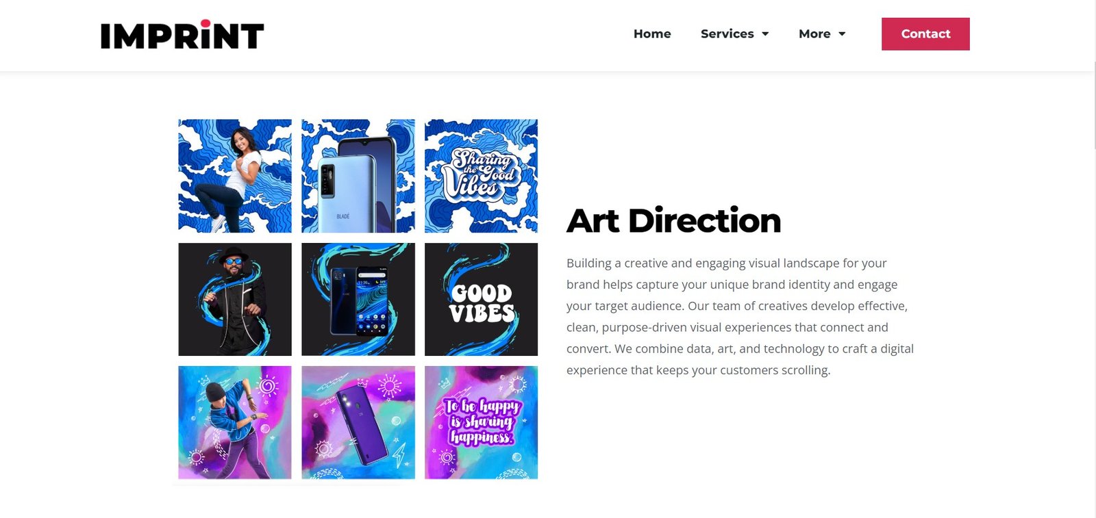Open the dark phone with blue swirl image
Image resolution: width=1096 pixels, height=518 pixels.
point(358,299)
